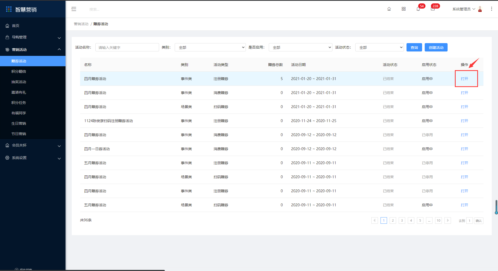Open the 系统管理员 user dropdown
The width and height of the screenshot is (498, 271).
click(464, 9)
